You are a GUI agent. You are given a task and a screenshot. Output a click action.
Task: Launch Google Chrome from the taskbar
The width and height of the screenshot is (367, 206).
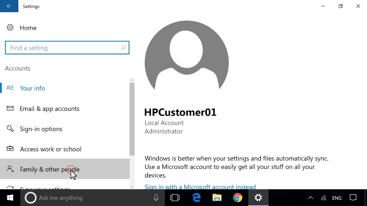tap(237, 198)
